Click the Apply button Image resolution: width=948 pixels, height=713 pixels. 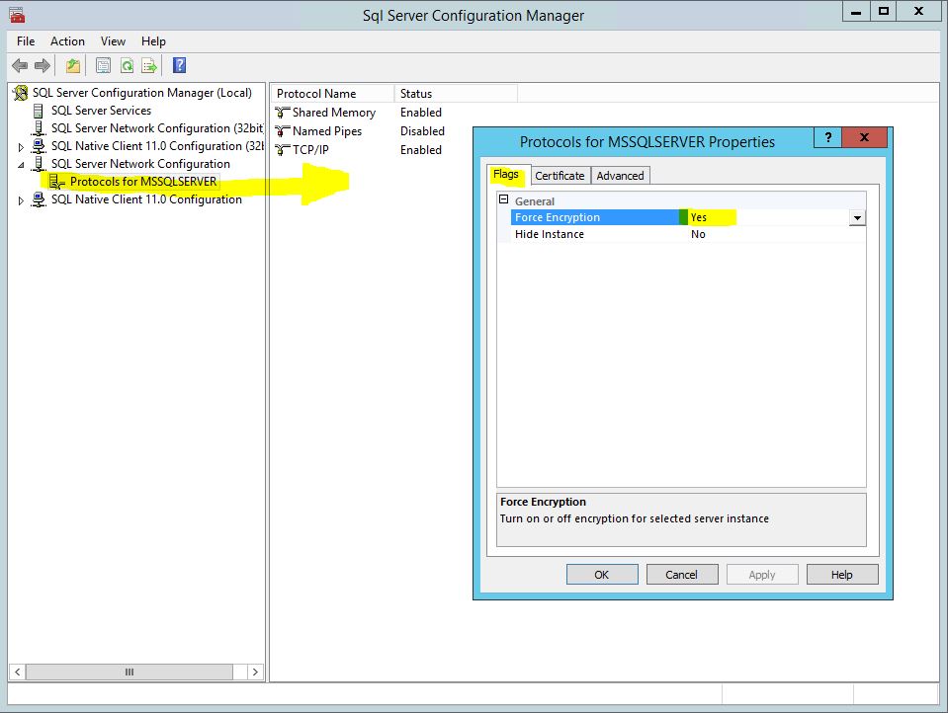(762, 575)
